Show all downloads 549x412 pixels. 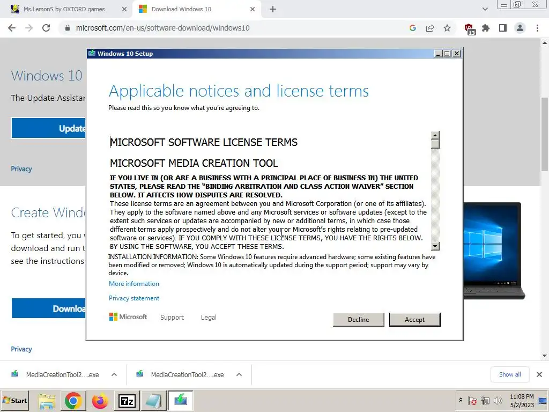point(510,374)
